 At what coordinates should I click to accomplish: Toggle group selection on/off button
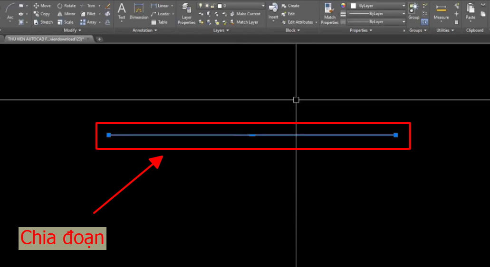click(x=424, y=22)
